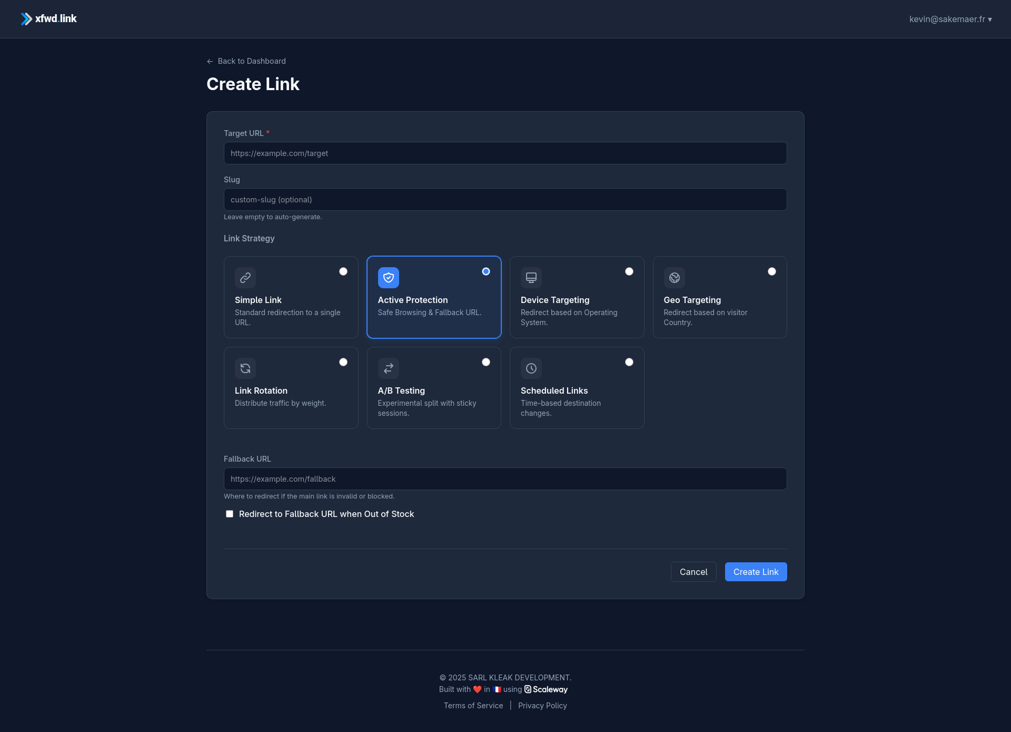The height and width of the screenshot is (732, 1011).
Task: Click the xfwd.link logo icon
Action: point(26,19)
